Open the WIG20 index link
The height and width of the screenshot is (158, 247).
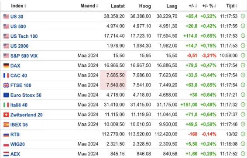pyautogui.click(x=17, y=144)
